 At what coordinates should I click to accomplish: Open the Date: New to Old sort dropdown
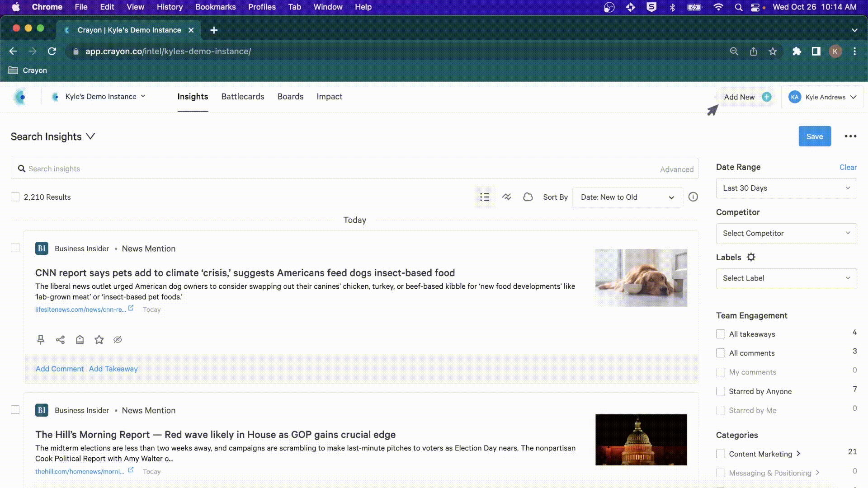click(x=627, y=197)
